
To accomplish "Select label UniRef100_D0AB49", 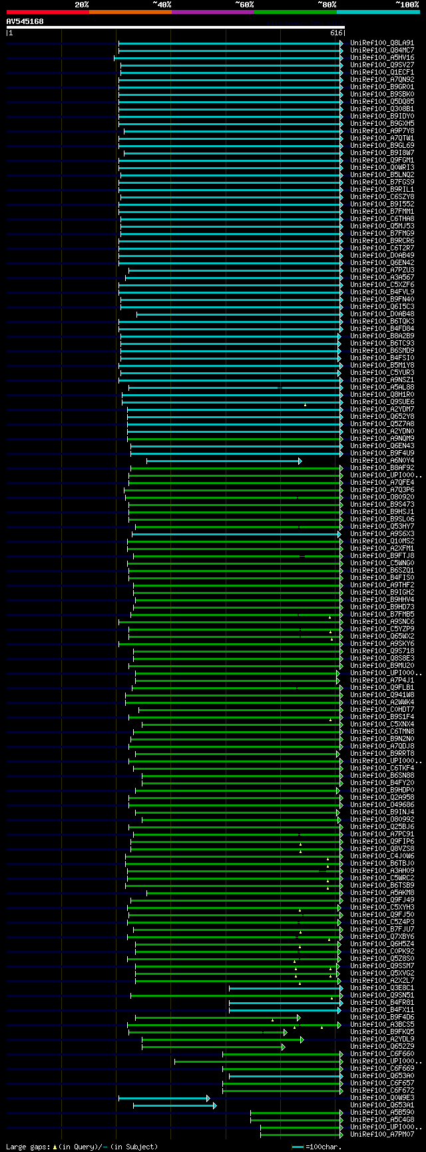I will point(382,255).
